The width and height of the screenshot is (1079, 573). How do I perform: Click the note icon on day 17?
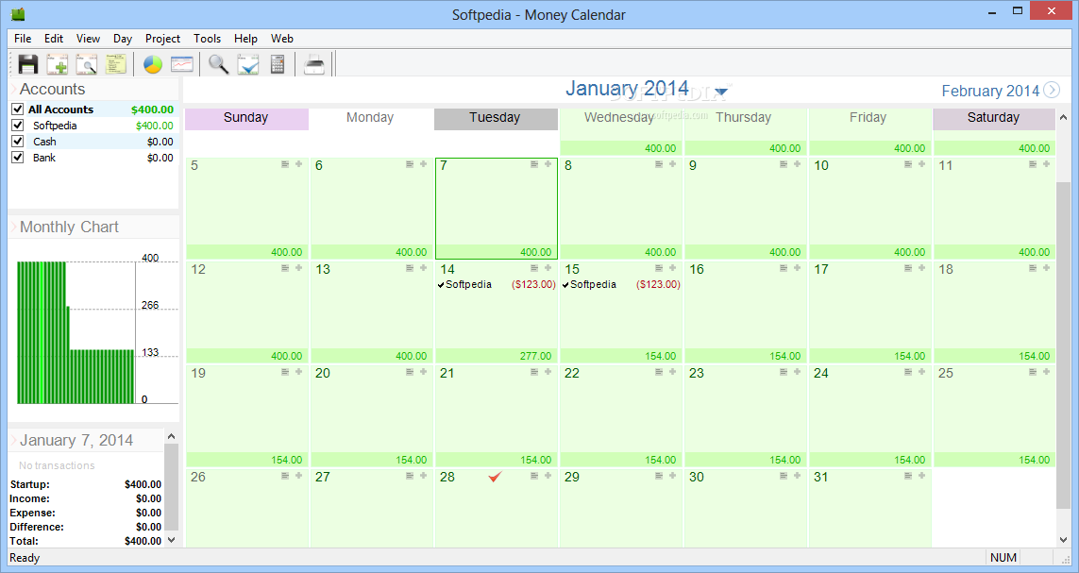[907, 268]
